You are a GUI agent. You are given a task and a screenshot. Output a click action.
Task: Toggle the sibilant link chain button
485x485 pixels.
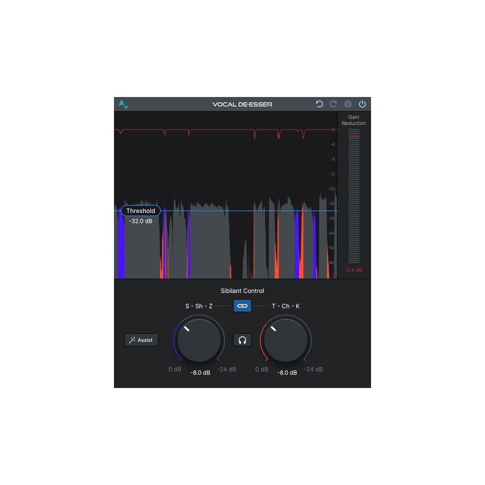[242, 306]
